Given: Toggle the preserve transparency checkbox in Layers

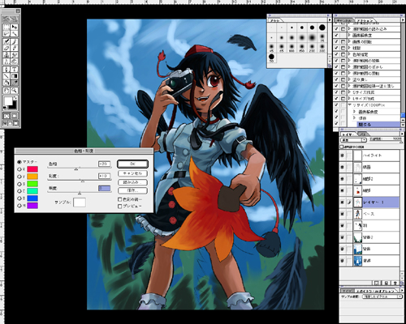Looking at the screenshot, I should [342, 147].
